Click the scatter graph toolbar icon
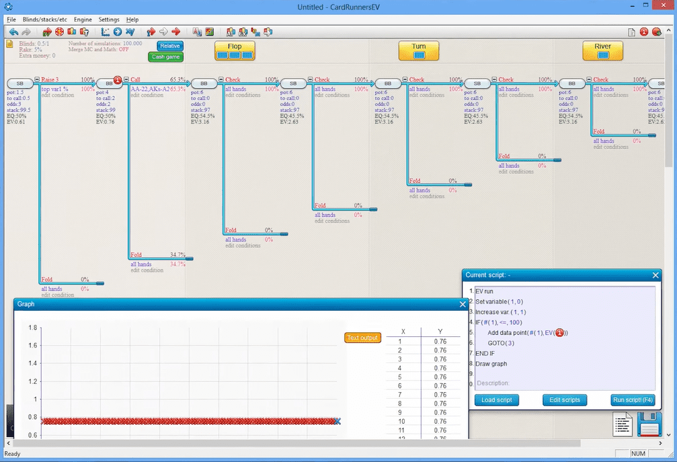Viewport: 677px width, 462px height. (x=106, y=32)
